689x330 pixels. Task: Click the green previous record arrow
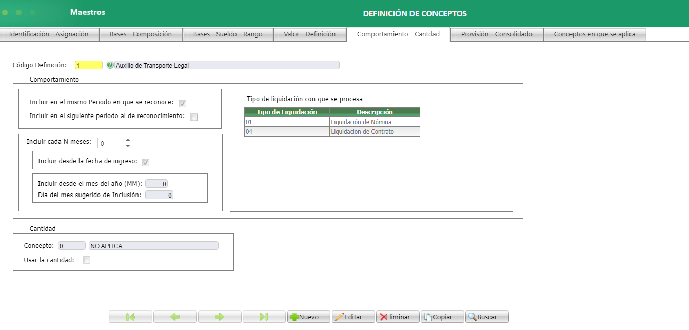click(x=175, y=317)
